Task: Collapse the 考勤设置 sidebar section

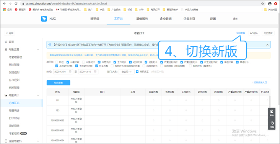Action: point(38,49)
